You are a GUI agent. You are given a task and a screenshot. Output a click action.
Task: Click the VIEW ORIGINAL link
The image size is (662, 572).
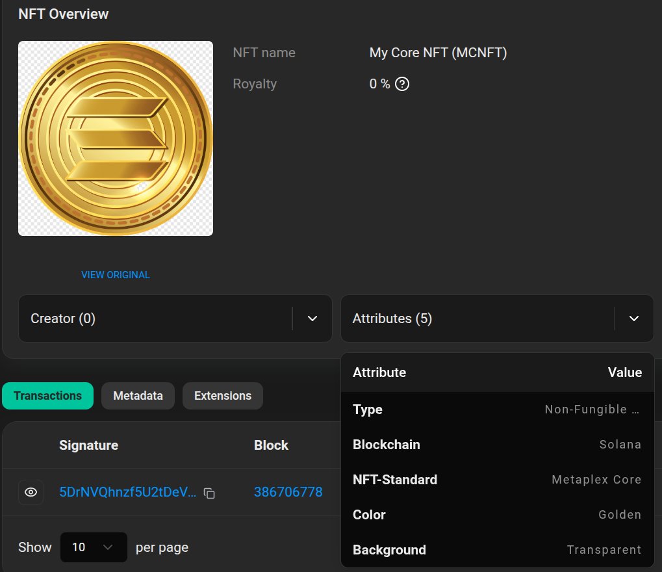click(x=116, y=275)
